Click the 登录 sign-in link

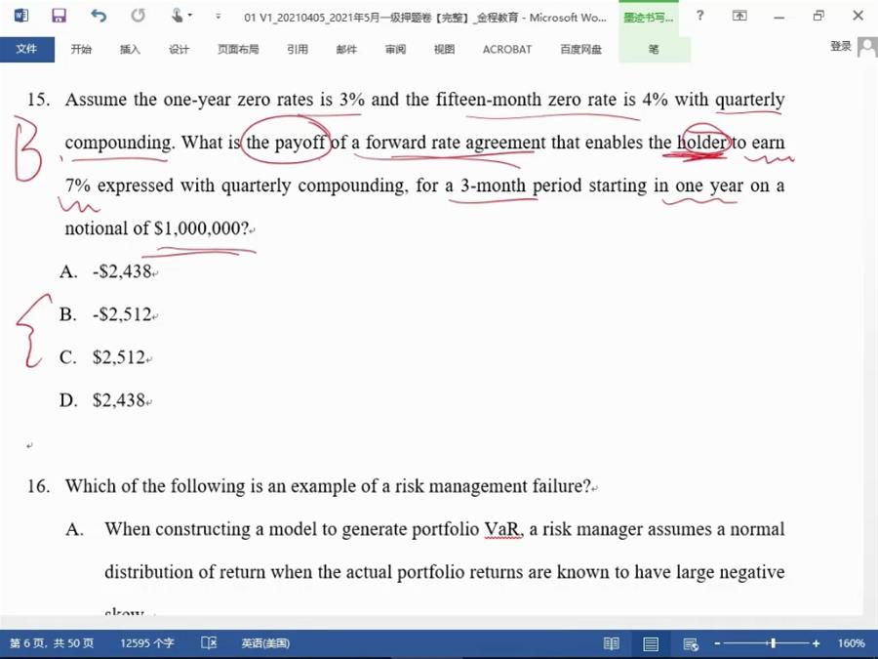841,46
